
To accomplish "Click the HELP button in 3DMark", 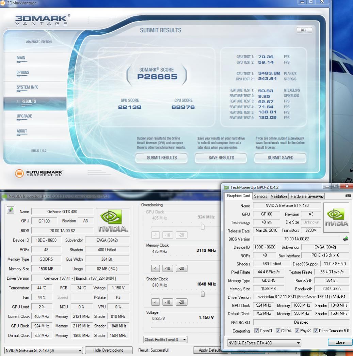I will pos(304,30).
